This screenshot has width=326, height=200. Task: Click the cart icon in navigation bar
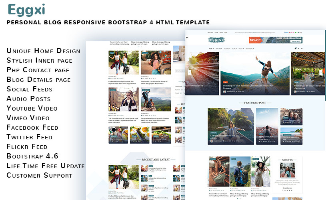[x=295, y=49]
